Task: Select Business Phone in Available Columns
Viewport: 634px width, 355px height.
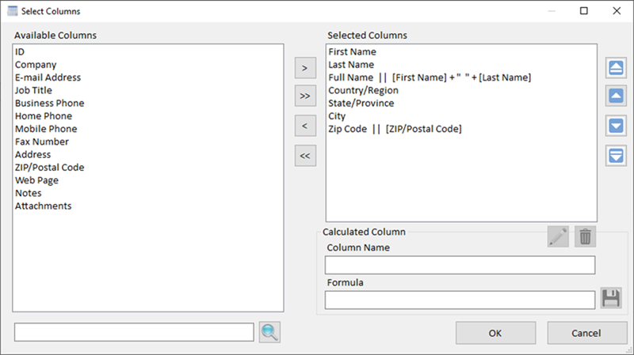Action: click(148, 104)
